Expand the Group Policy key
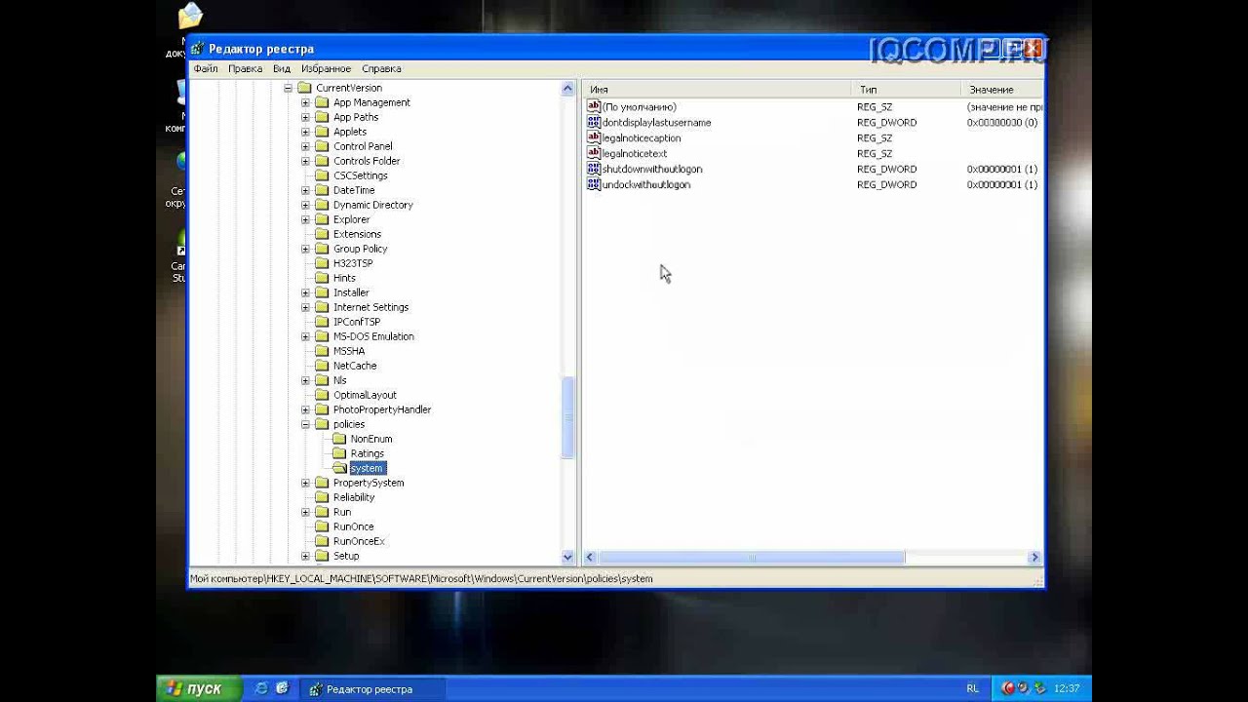The height and width of the screenshot is (702, 1248). pos(305,249)
